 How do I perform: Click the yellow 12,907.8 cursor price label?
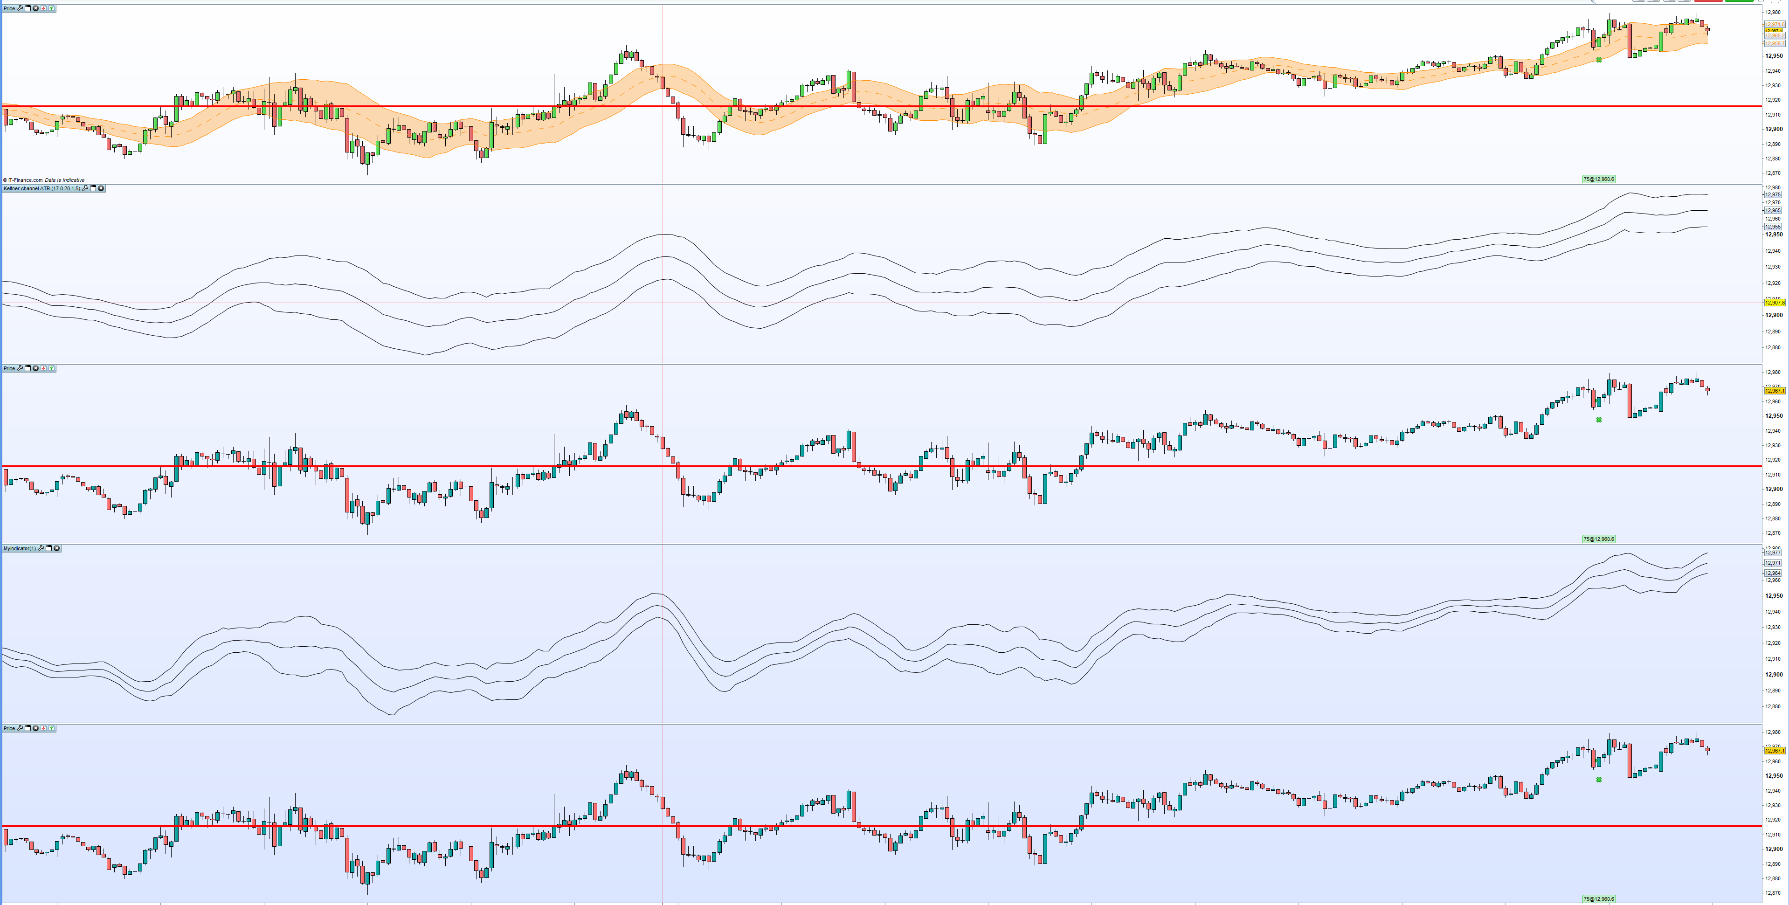click(1775, 303)
